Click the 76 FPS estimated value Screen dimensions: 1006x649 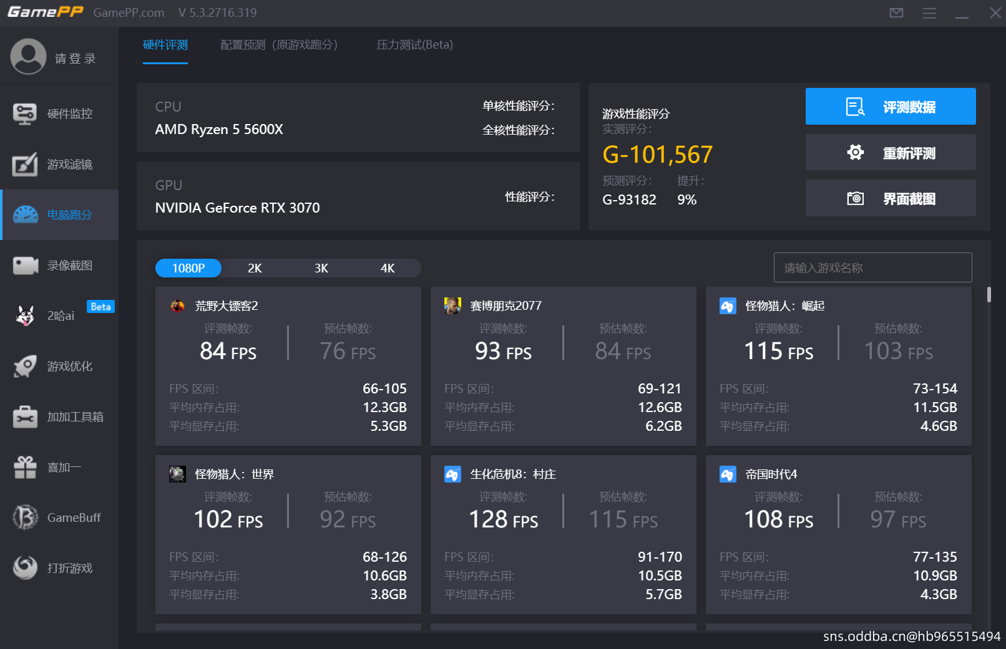(348, 351)
